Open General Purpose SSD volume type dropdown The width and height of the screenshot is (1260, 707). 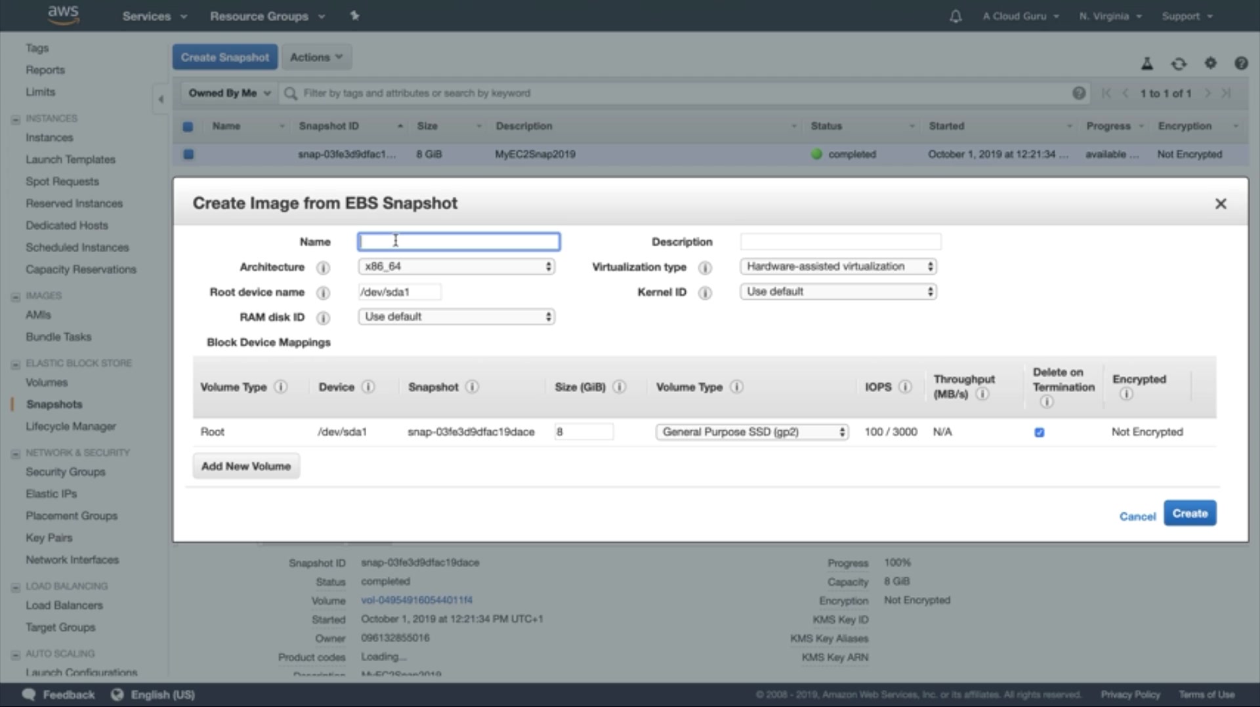click(x=752, y=432)
